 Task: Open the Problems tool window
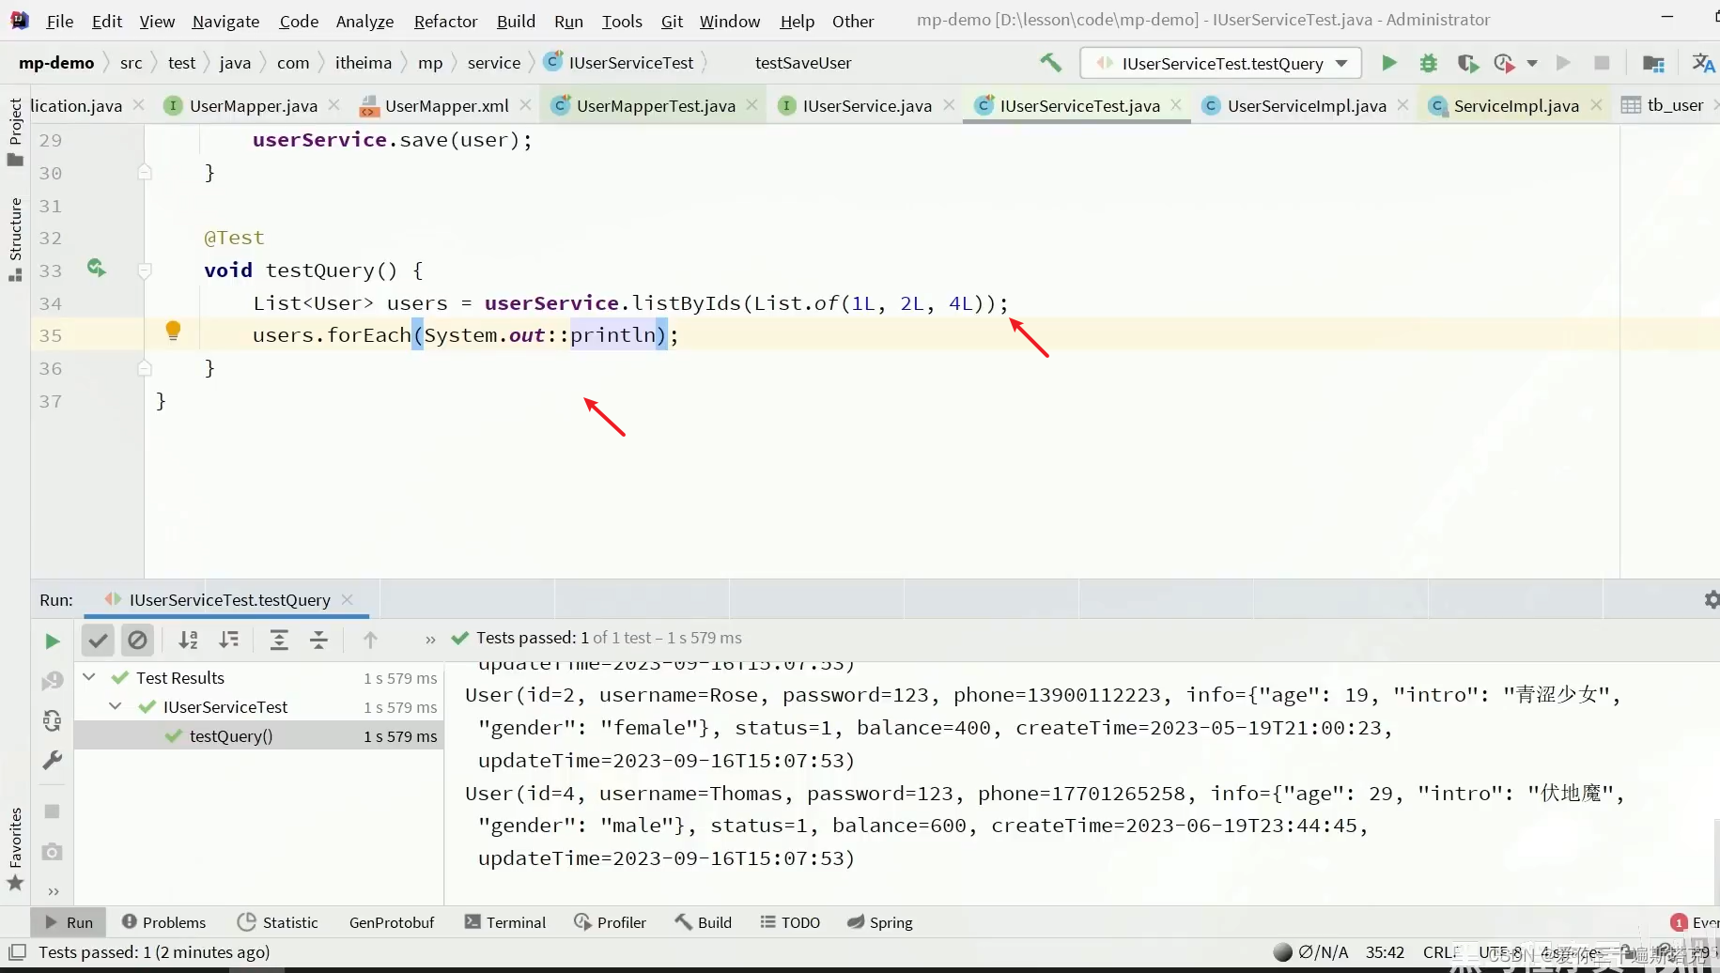click(x=164, y=922)
